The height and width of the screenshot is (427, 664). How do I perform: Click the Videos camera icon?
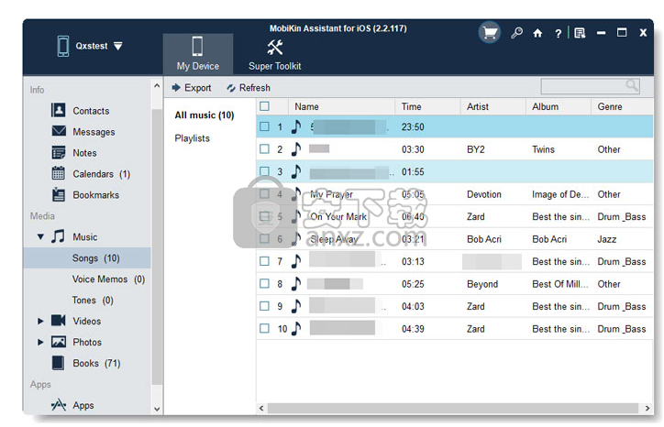click(x=59, y=321)
